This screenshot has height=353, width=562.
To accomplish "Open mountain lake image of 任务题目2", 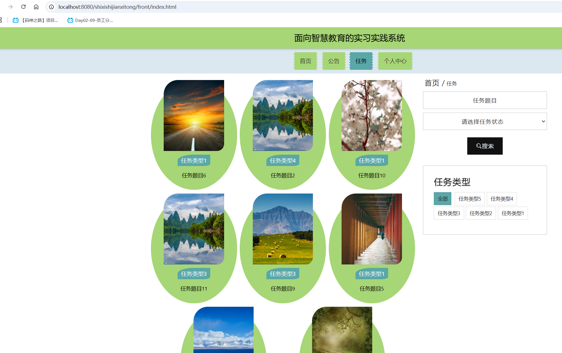I will click(x=283, y=115).
